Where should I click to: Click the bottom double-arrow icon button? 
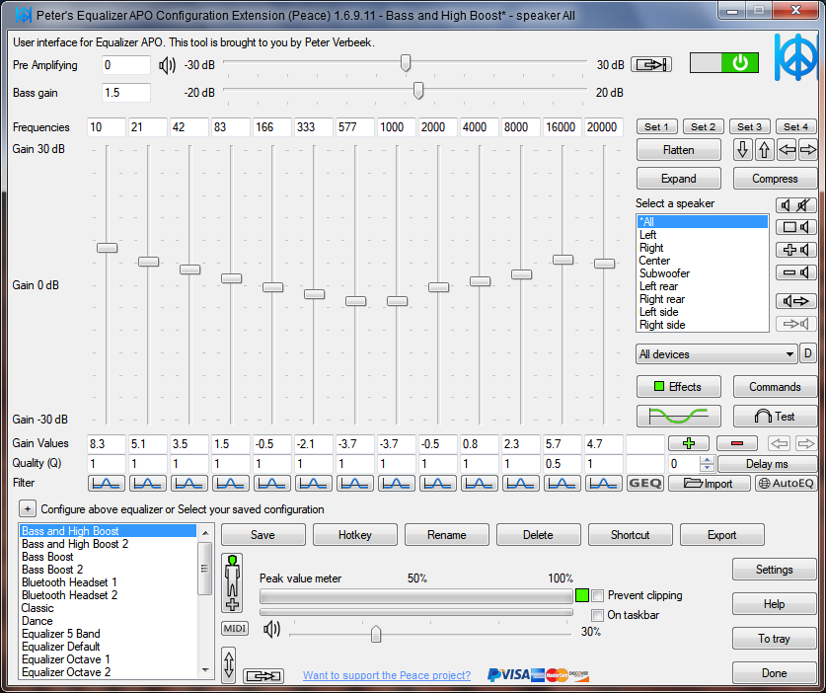[x=263, y=675]
